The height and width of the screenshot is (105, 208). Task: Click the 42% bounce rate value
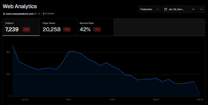coord(85,29)
